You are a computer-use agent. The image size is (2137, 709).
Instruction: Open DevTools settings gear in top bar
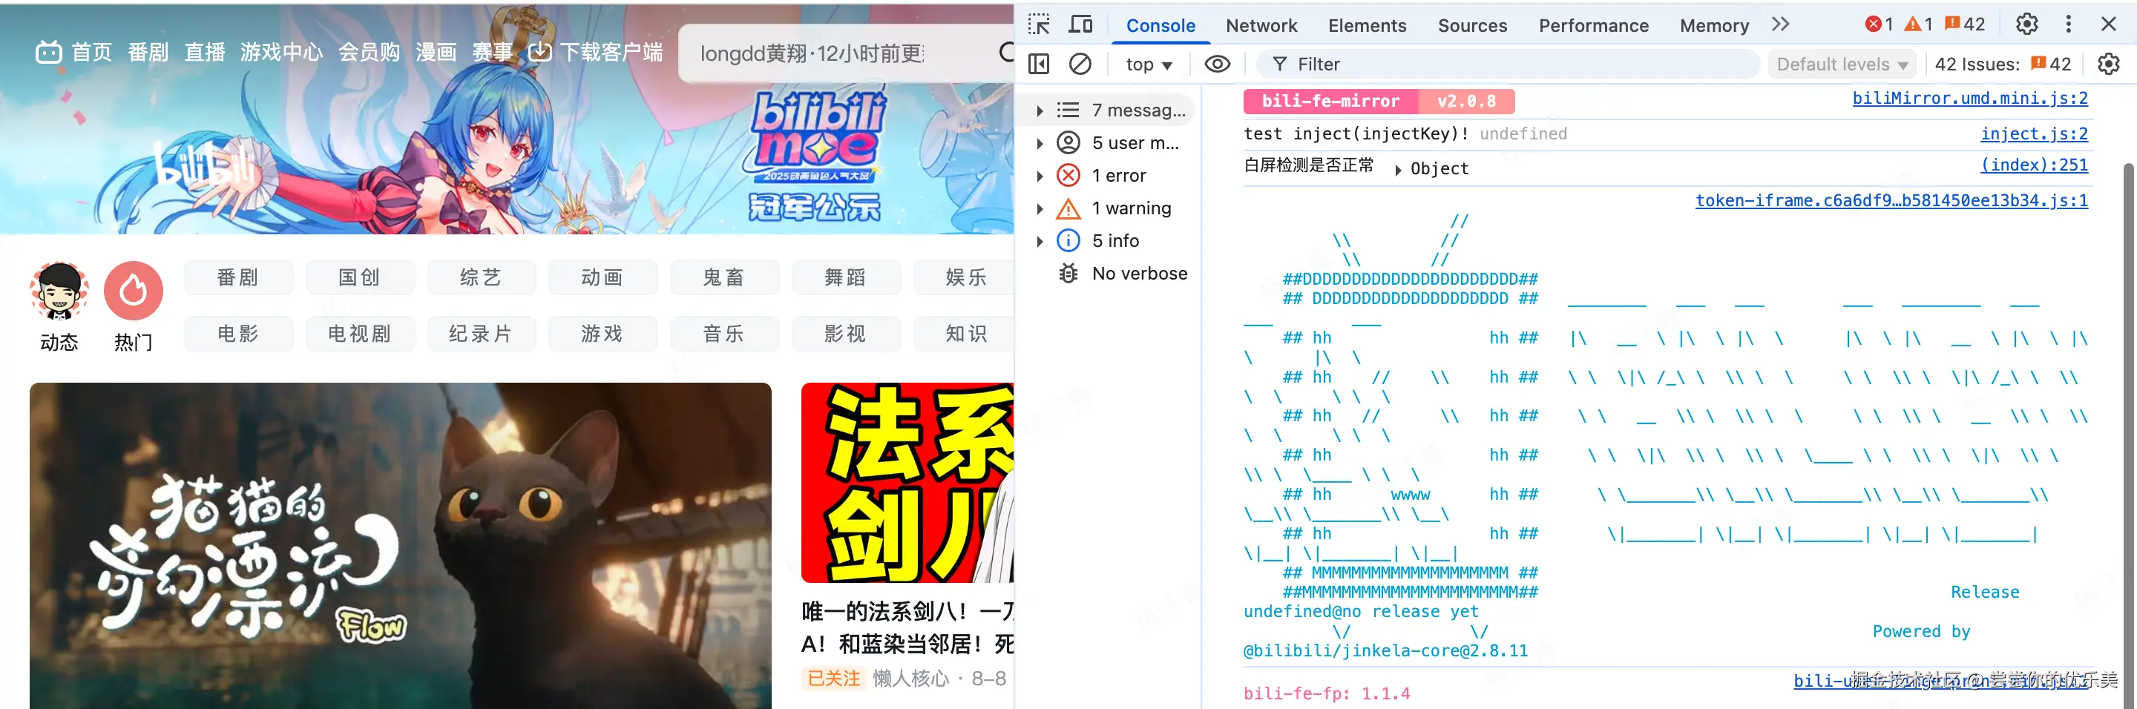pyautogui.click(x=2026, y=25)
